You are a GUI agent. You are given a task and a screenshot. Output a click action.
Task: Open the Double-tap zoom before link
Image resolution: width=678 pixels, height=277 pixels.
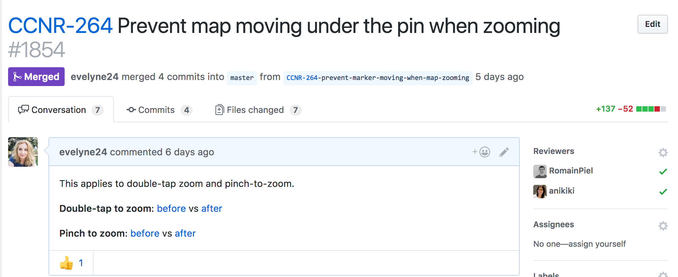[171, 208]
